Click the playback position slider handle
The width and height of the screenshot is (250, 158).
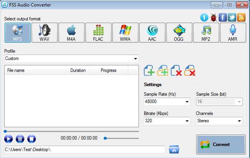(5, 131)
